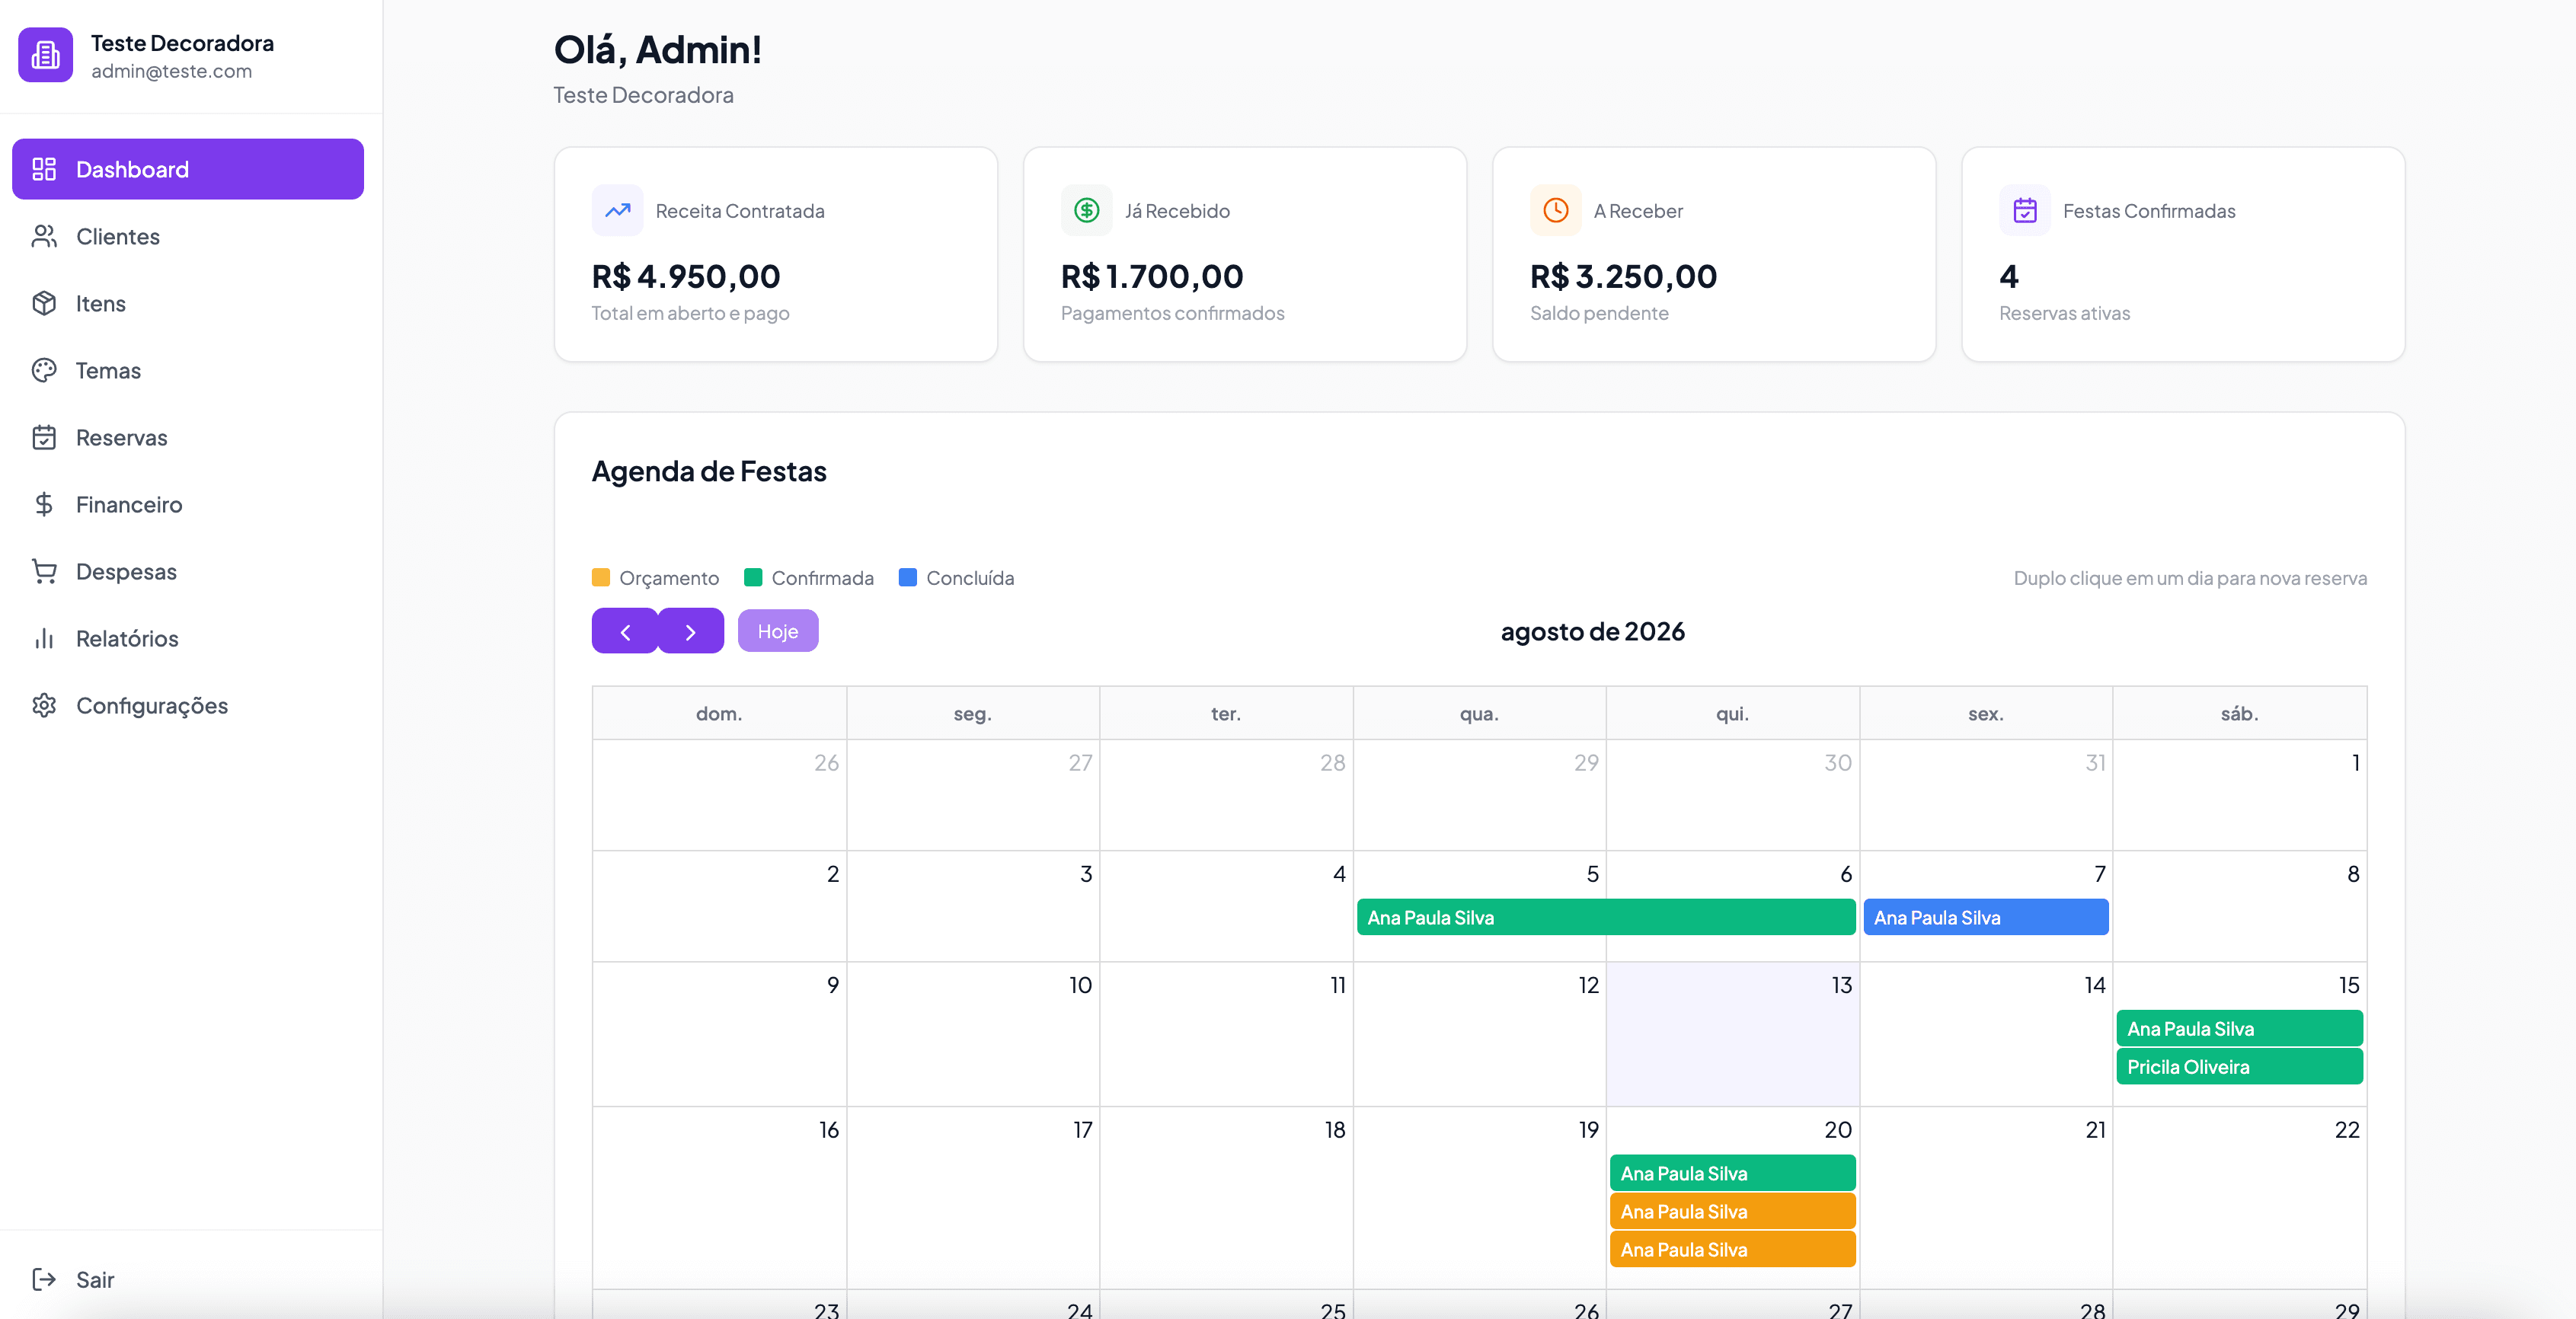Viewport: 2576px width, 1319px height.
Task: Select day 22 in the calendar
Action: pos(2240,1197)
